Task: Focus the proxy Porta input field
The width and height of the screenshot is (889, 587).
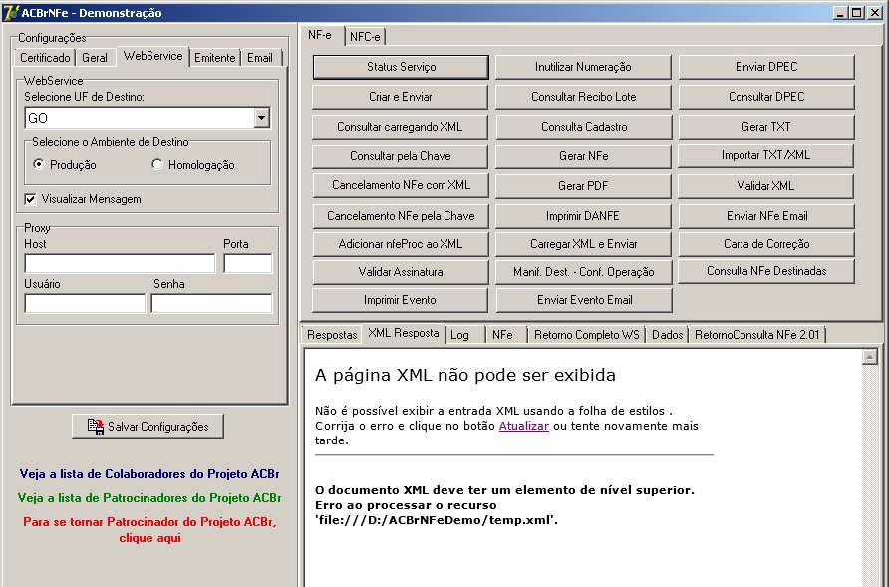Action: pos(248,264)
